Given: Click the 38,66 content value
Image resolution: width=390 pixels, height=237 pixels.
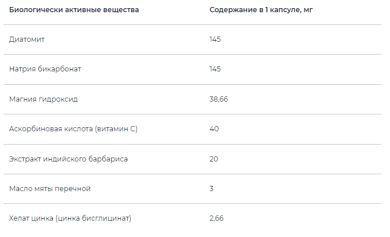Looking at the screenshot, I should point(219,99).
